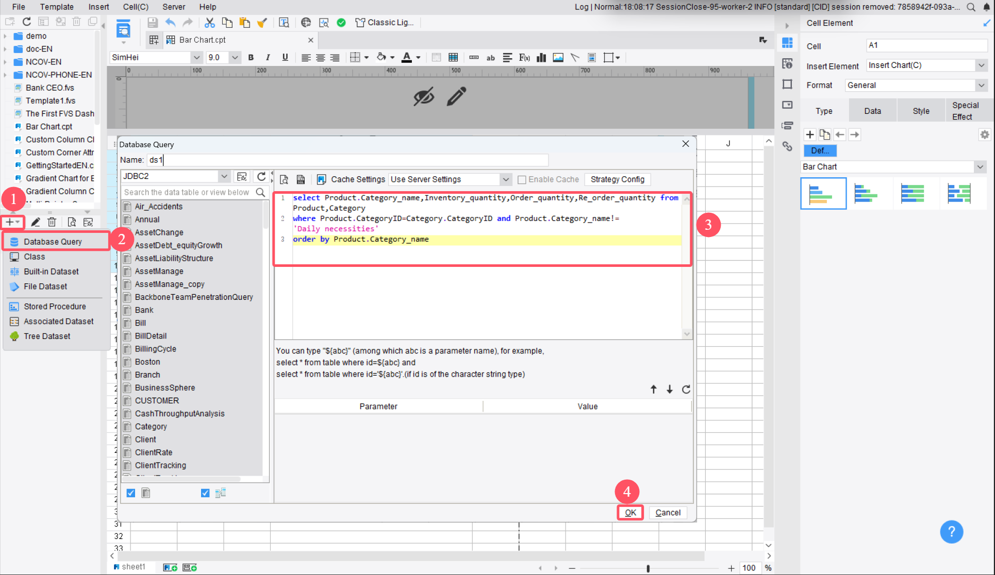Open the Use Server Settings dropdown
995x575 pixels.
(x=506, y=180)
